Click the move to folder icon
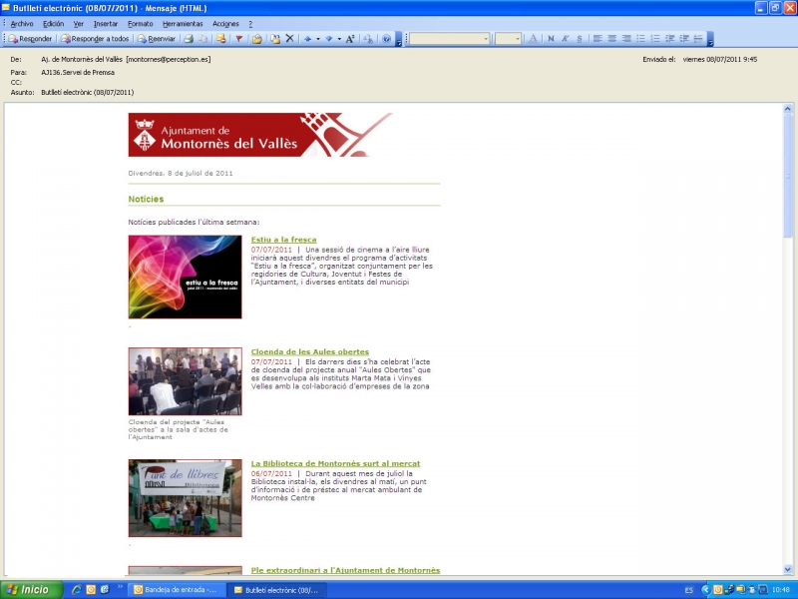The height and width of the screenshot is (599, 798). 257,39
